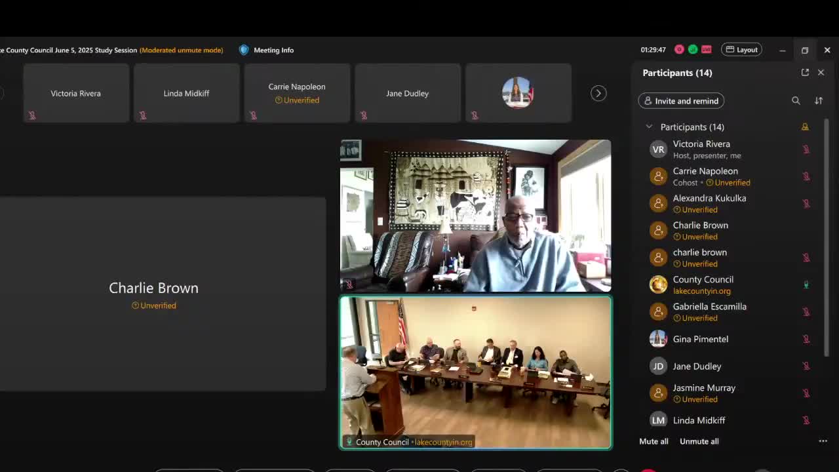This screenshot has height=472, width=839.
Task: Toggle Victoria Rivera's microphone in participant list
Action: (806, 149)
